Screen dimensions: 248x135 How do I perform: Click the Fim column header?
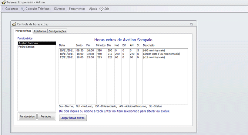click(x=88, y=45)
